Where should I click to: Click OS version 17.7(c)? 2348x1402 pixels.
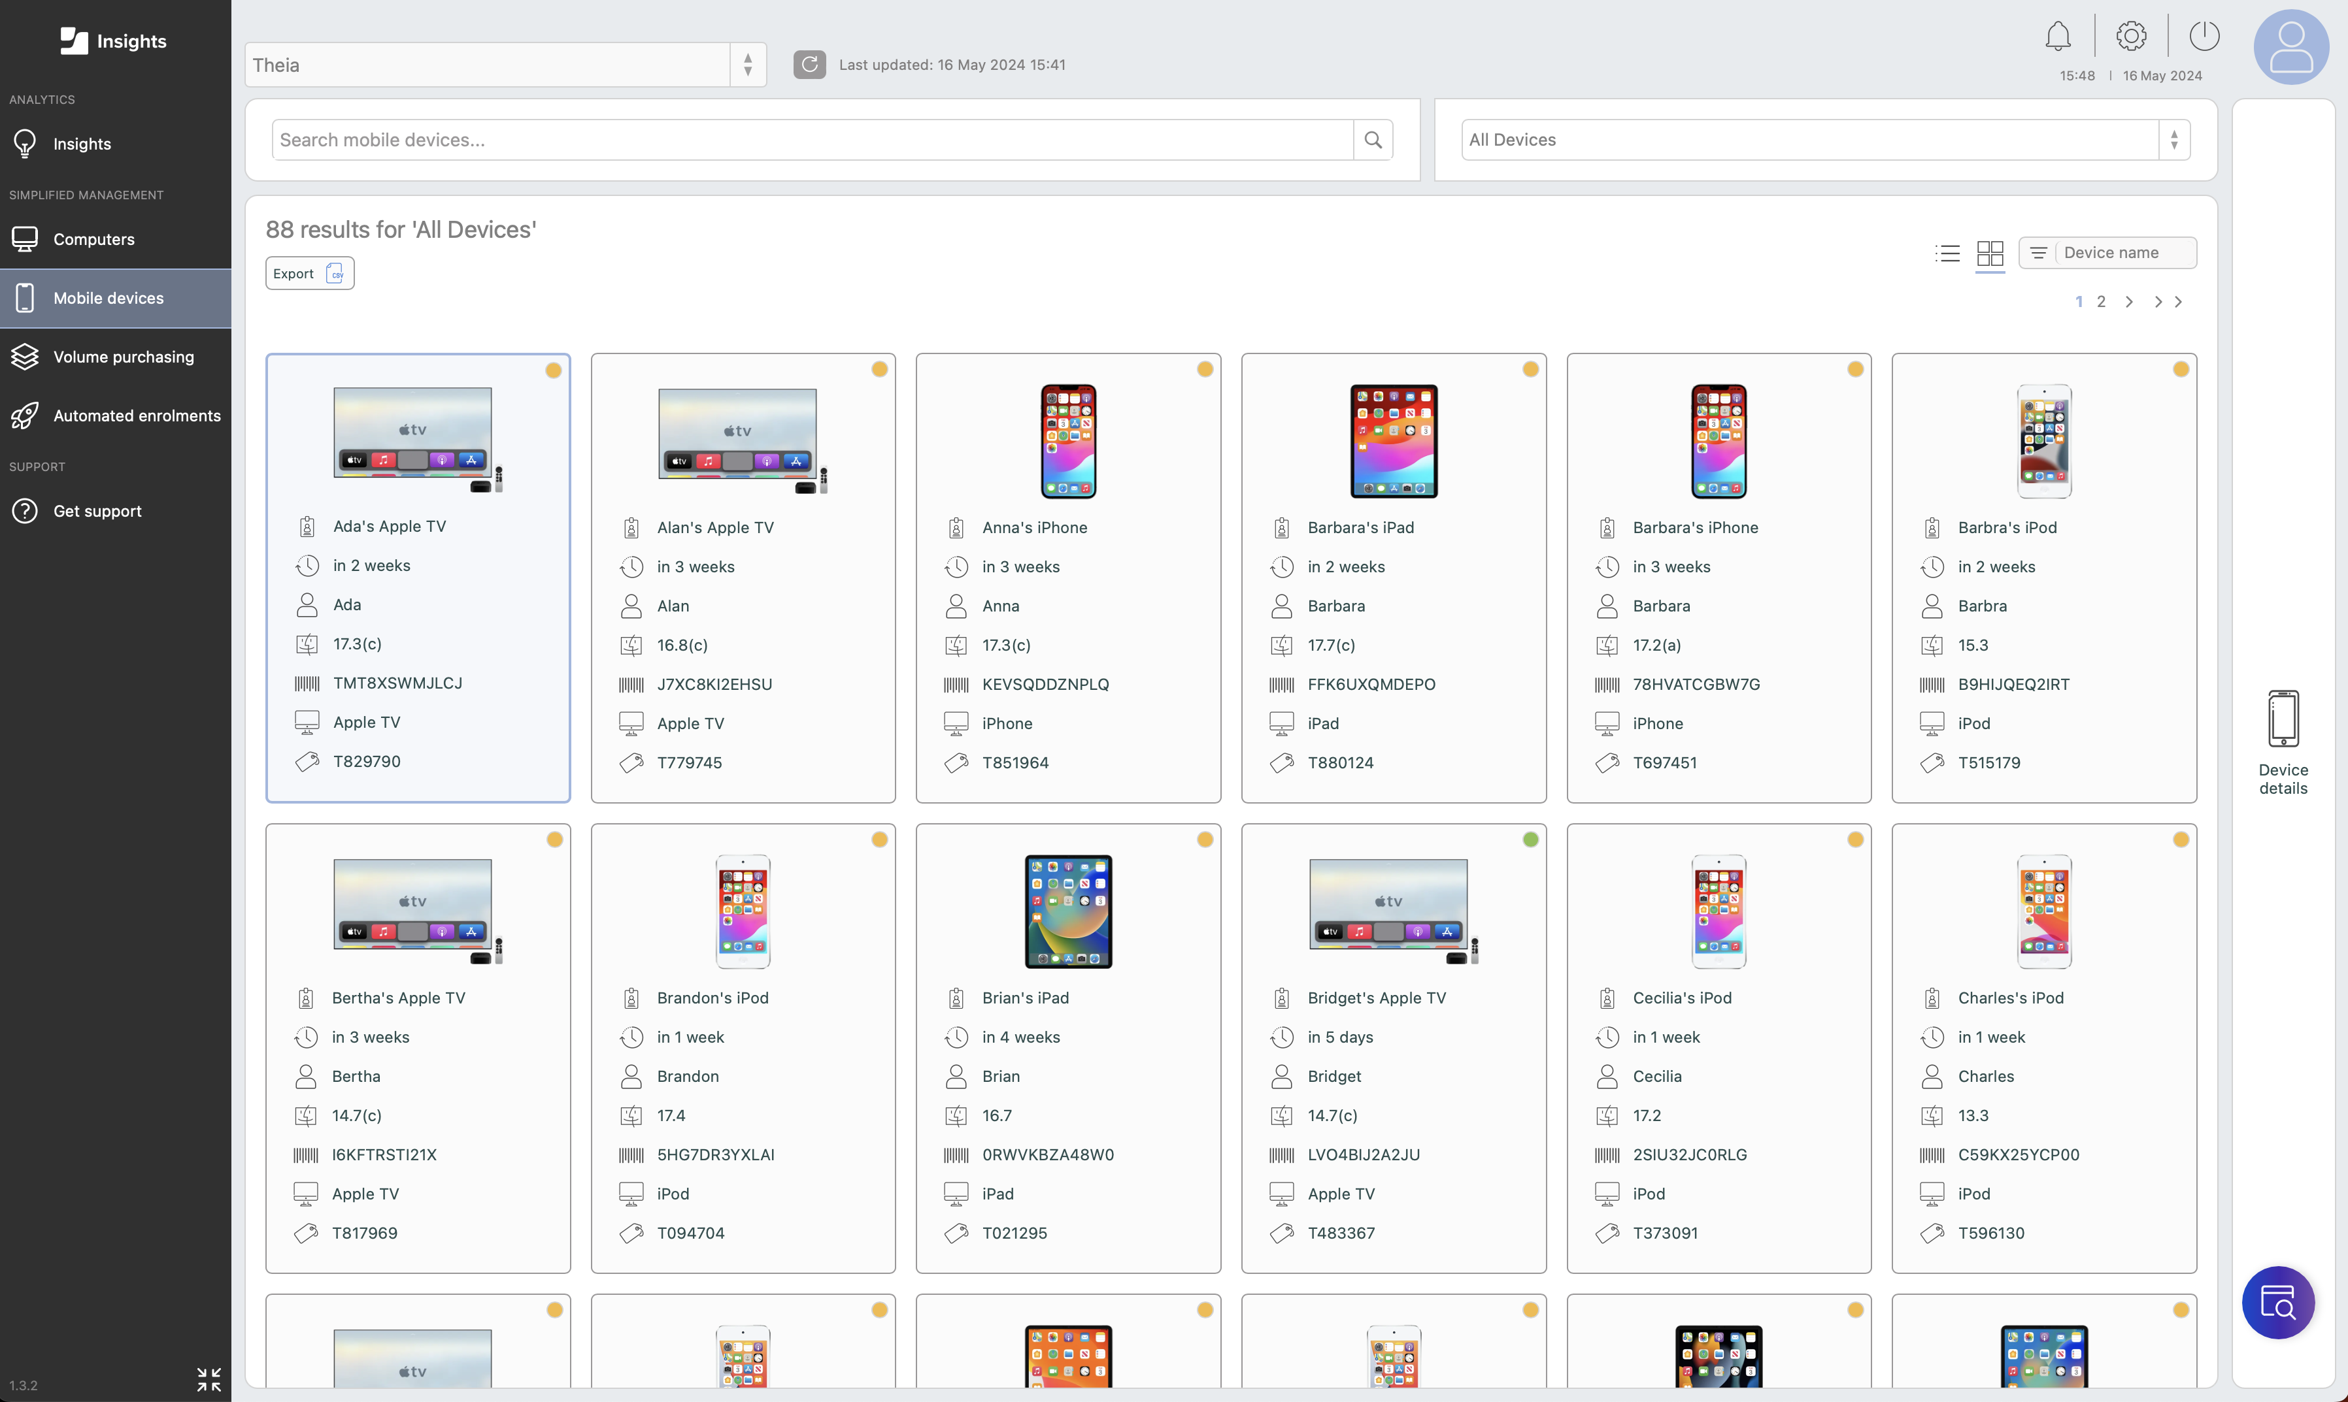[1331, 645]
